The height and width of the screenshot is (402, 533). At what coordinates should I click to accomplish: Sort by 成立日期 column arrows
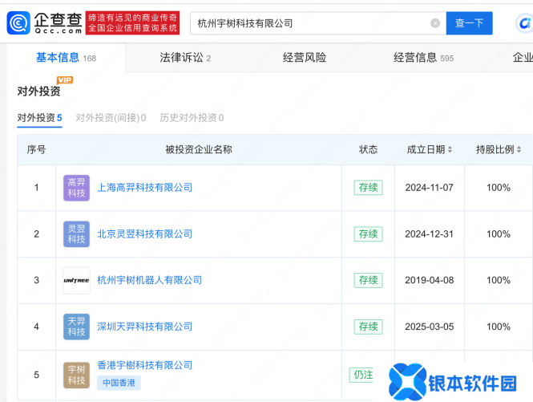450,150
